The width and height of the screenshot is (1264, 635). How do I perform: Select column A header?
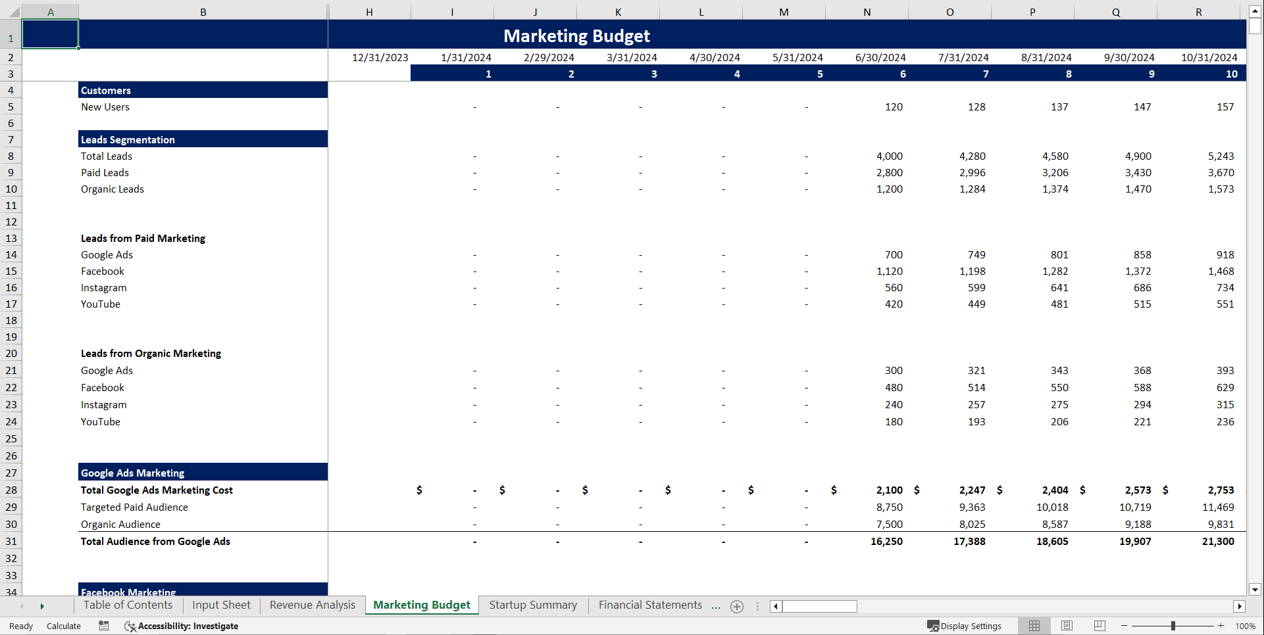51,12
